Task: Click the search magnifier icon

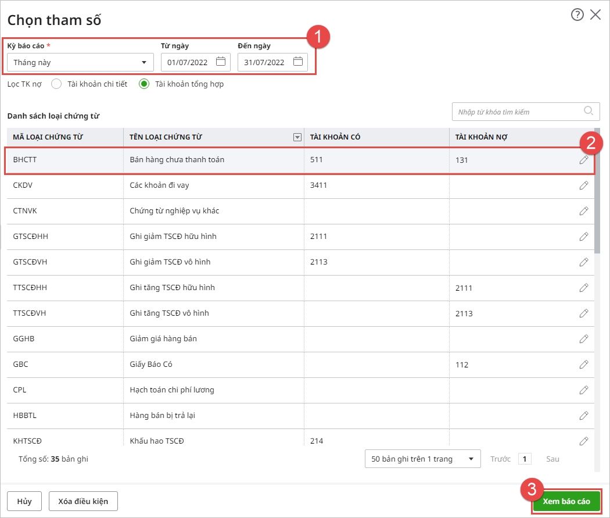Action: click(589, 111)
